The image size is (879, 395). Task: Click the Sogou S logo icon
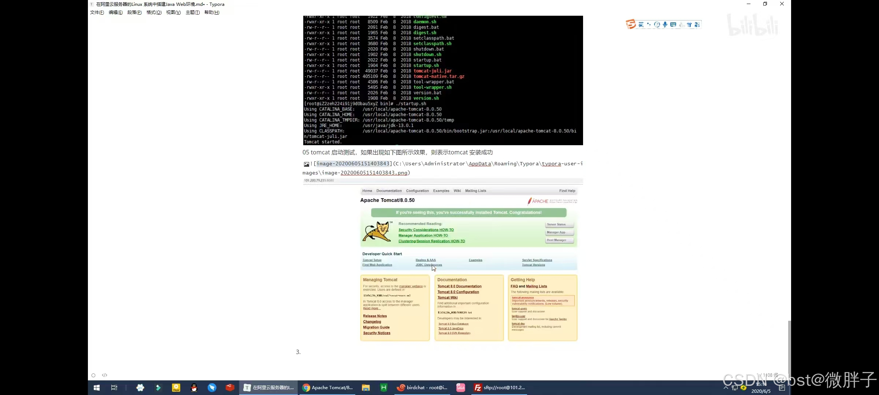click(631, 24)
